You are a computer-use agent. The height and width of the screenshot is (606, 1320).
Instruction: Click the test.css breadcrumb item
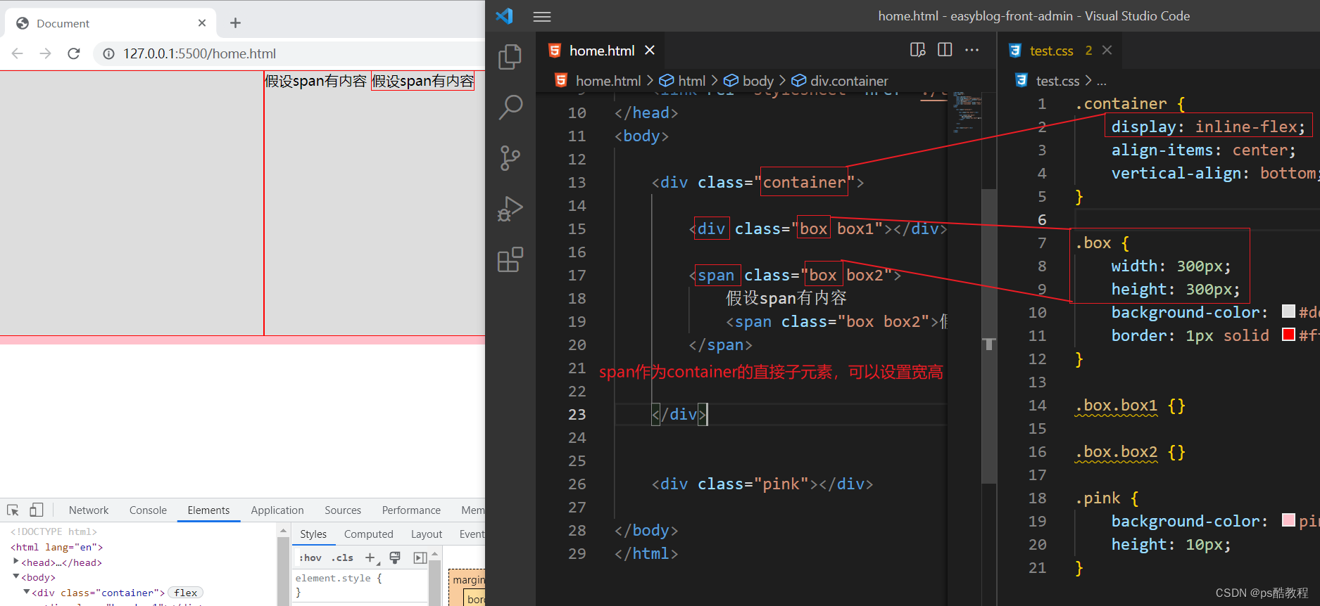click(1057, 81)
